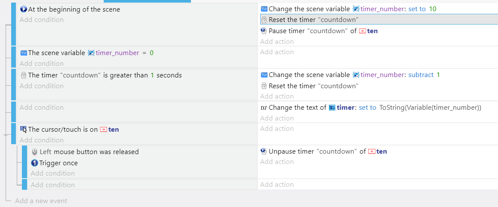This screenshot has height=207, width=498.
Task: Collapse the sub-events with the gray triangle
Action: 6,136
